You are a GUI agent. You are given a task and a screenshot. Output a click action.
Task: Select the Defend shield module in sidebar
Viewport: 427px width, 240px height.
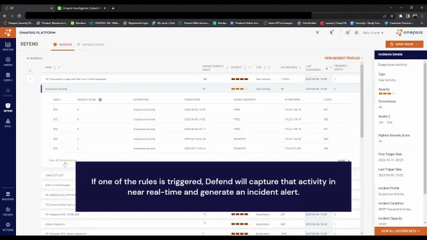click(x=8, y=107)
